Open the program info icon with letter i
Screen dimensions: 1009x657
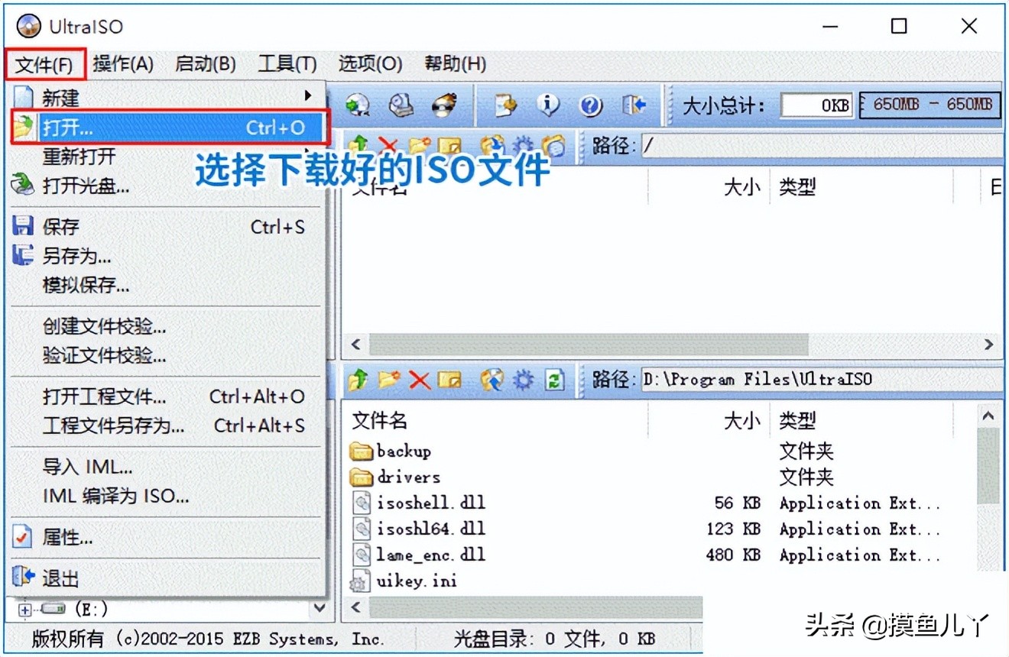click(x=550, y=105)
